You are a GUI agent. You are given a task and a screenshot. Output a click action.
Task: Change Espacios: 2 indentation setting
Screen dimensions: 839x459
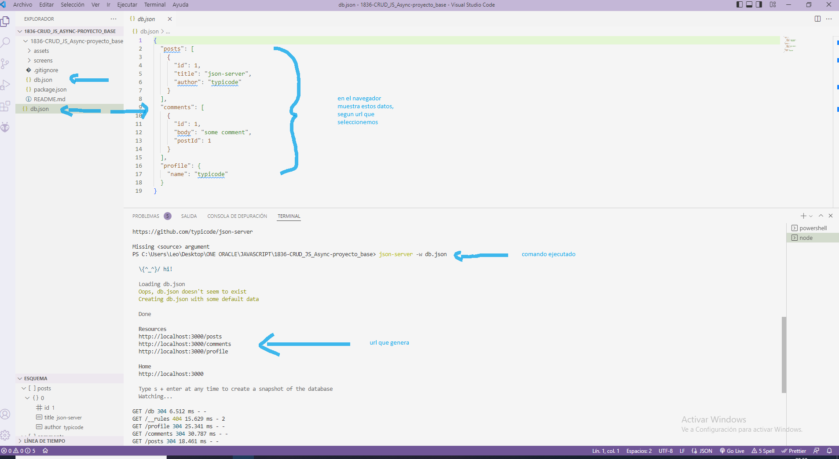point(639,451)
